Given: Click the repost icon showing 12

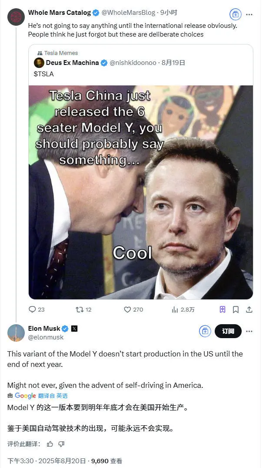Looking at the screenshot, I should 80,309.
